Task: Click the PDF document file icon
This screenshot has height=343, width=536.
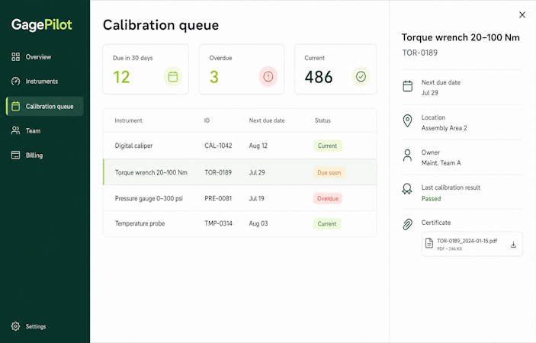Action: [x=429, y=243]
